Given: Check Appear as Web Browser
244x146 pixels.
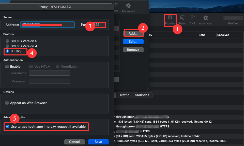Looking at the screenshot, I should coord(7,103).
